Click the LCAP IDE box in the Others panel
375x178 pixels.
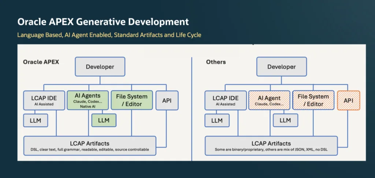point(226,100)
